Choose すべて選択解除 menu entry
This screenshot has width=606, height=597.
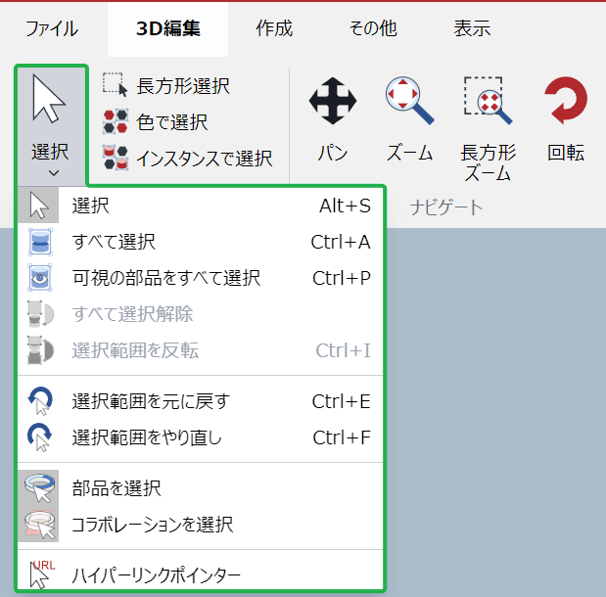pyautogui.click(x=200, y=314)
